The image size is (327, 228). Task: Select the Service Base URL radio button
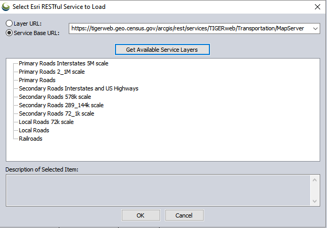(9, 32)
